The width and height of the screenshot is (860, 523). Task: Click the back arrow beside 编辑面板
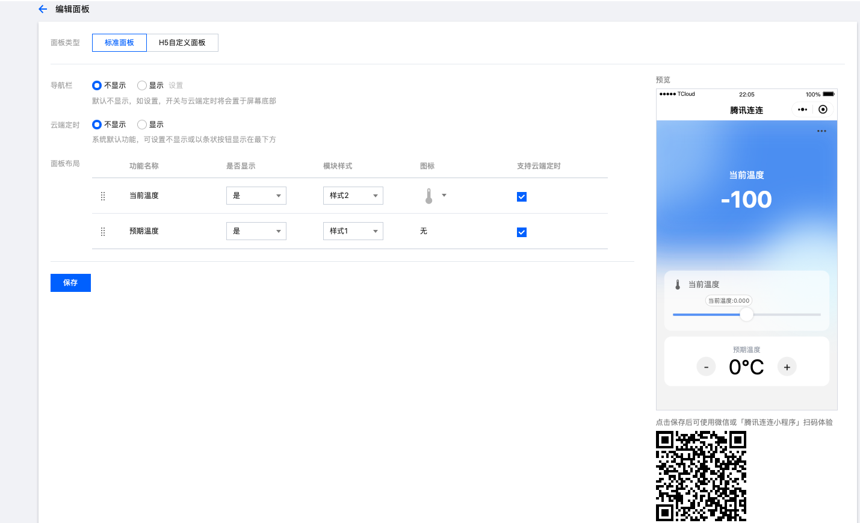point(43,9)
